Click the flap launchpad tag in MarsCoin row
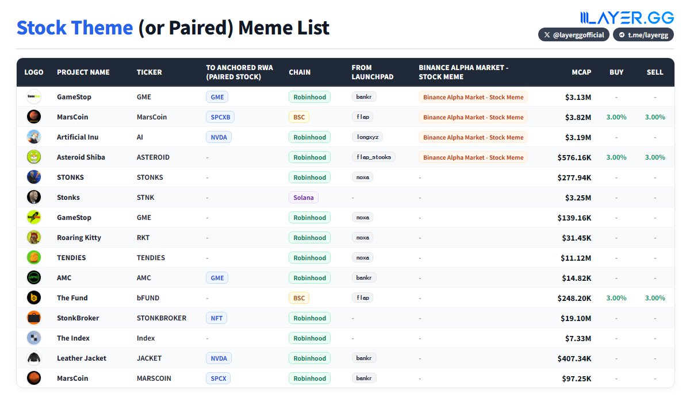The width and height of the screenshot is (690, 402). [362, 117]
